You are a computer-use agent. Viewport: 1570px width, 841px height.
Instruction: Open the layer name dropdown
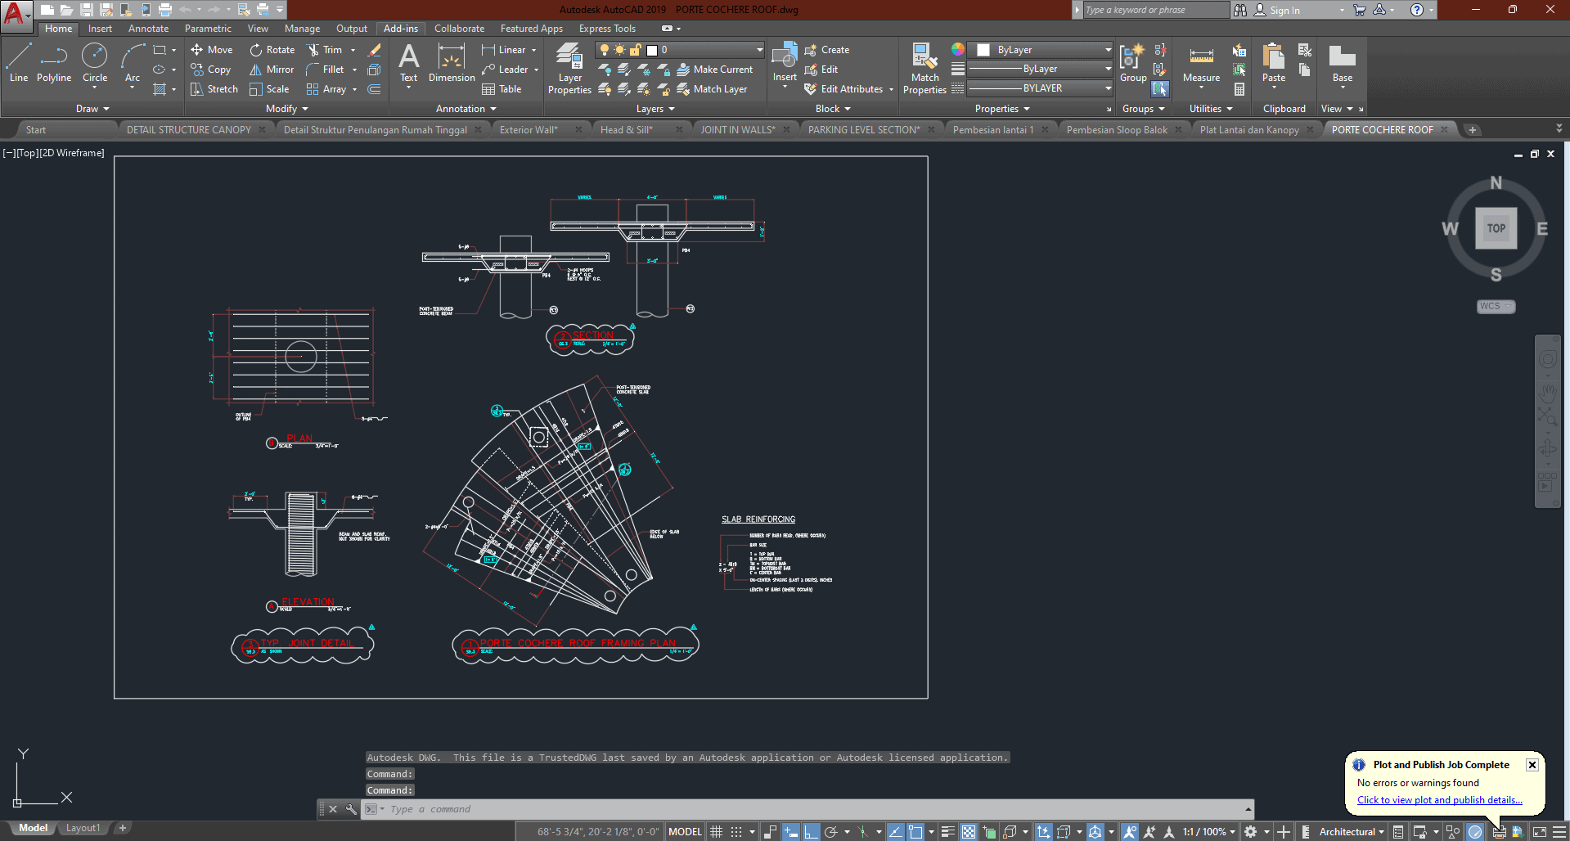tap(759, 50)
